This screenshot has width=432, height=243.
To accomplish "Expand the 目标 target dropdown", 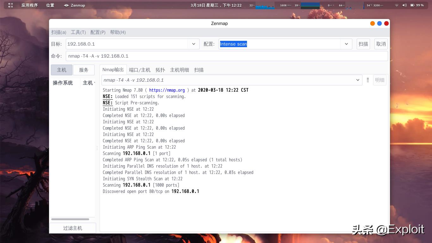I will (x=194, y=44).
